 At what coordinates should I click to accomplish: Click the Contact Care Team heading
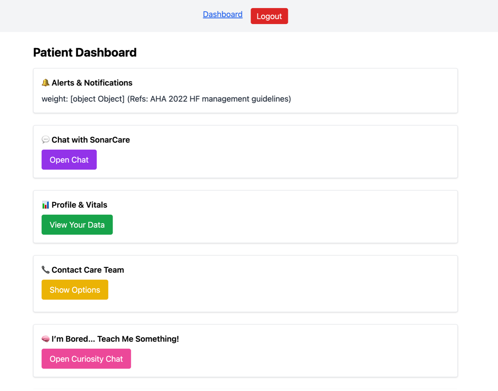pos(88,270)
